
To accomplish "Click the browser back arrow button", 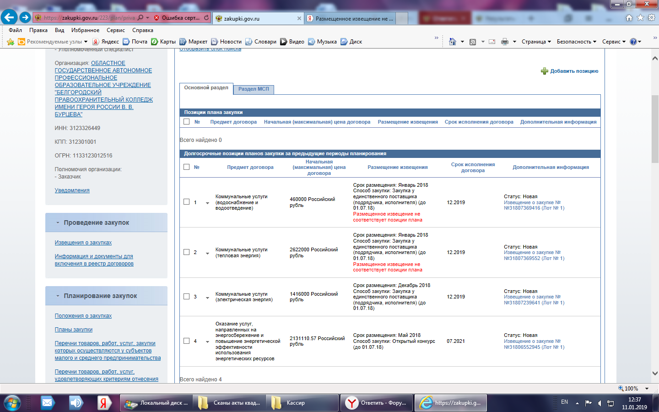I will click(9, 17).
